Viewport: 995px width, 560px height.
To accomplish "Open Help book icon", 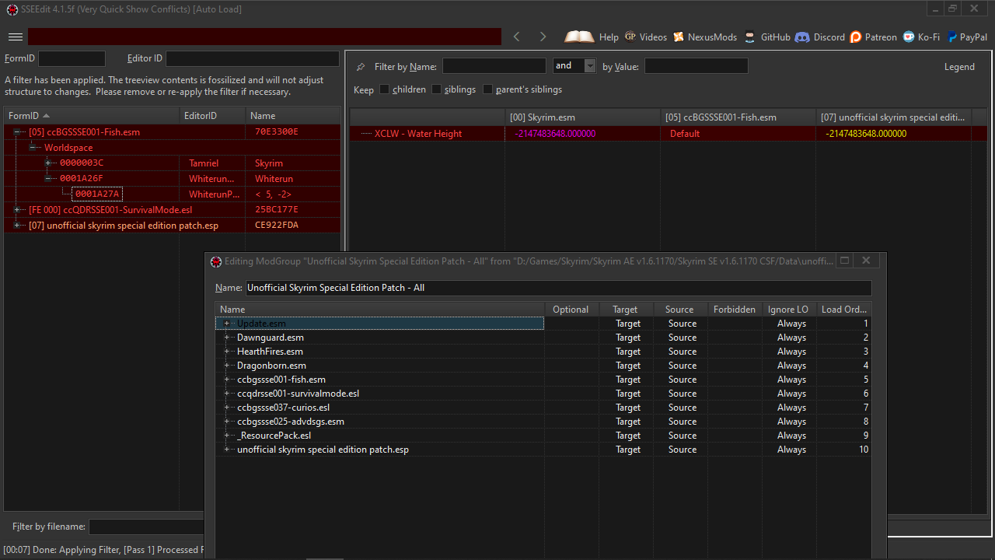I will point(579,37).
